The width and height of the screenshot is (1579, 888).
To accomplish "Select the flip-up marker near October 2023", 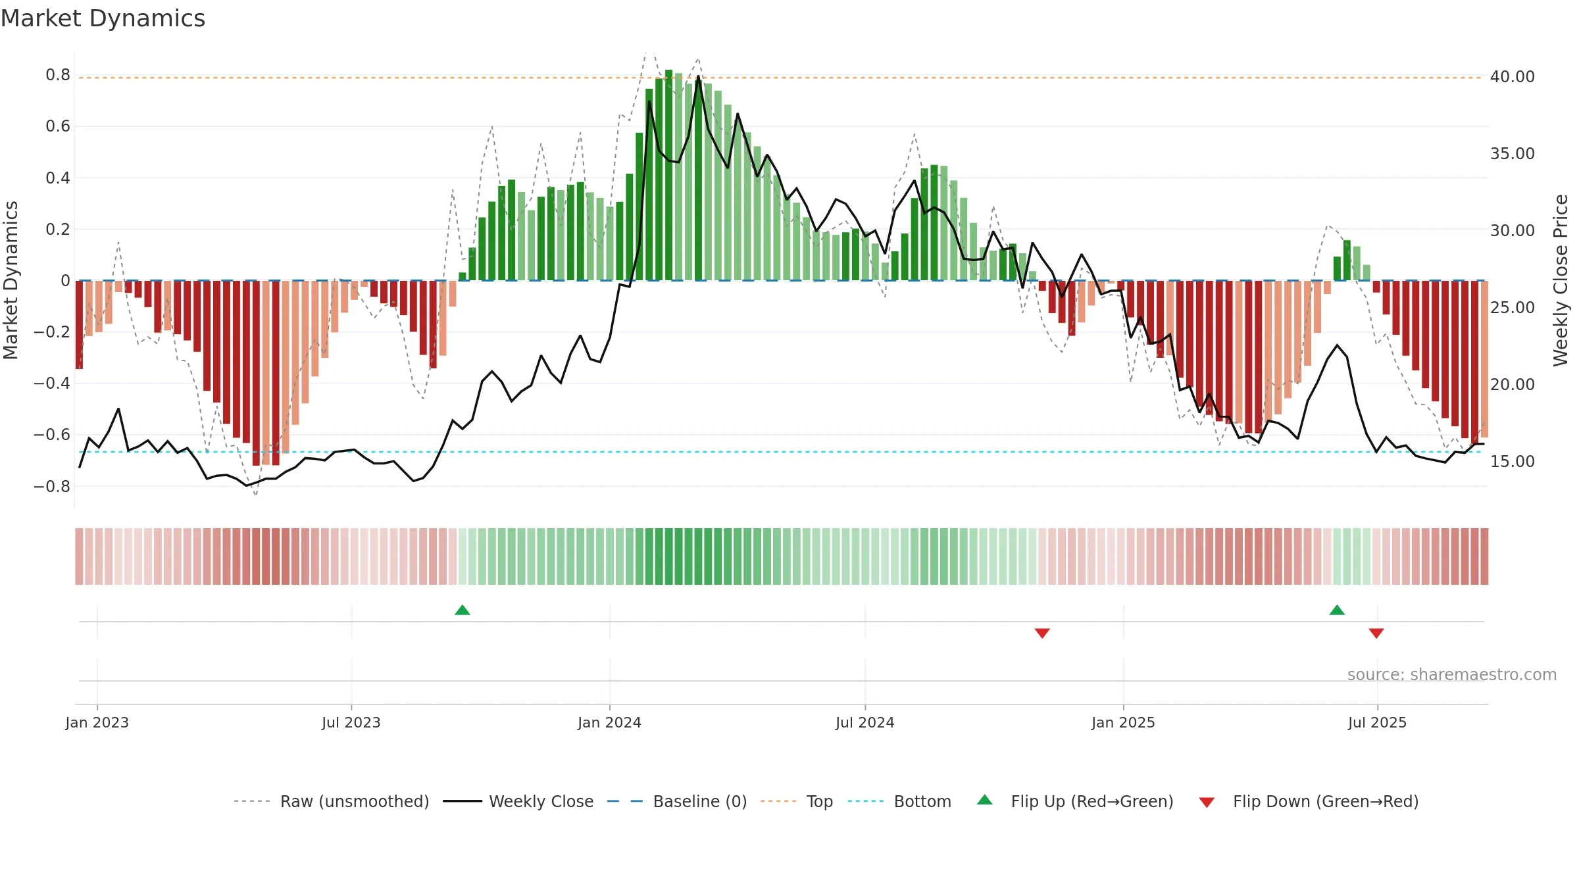I will [x=463, y=610].
